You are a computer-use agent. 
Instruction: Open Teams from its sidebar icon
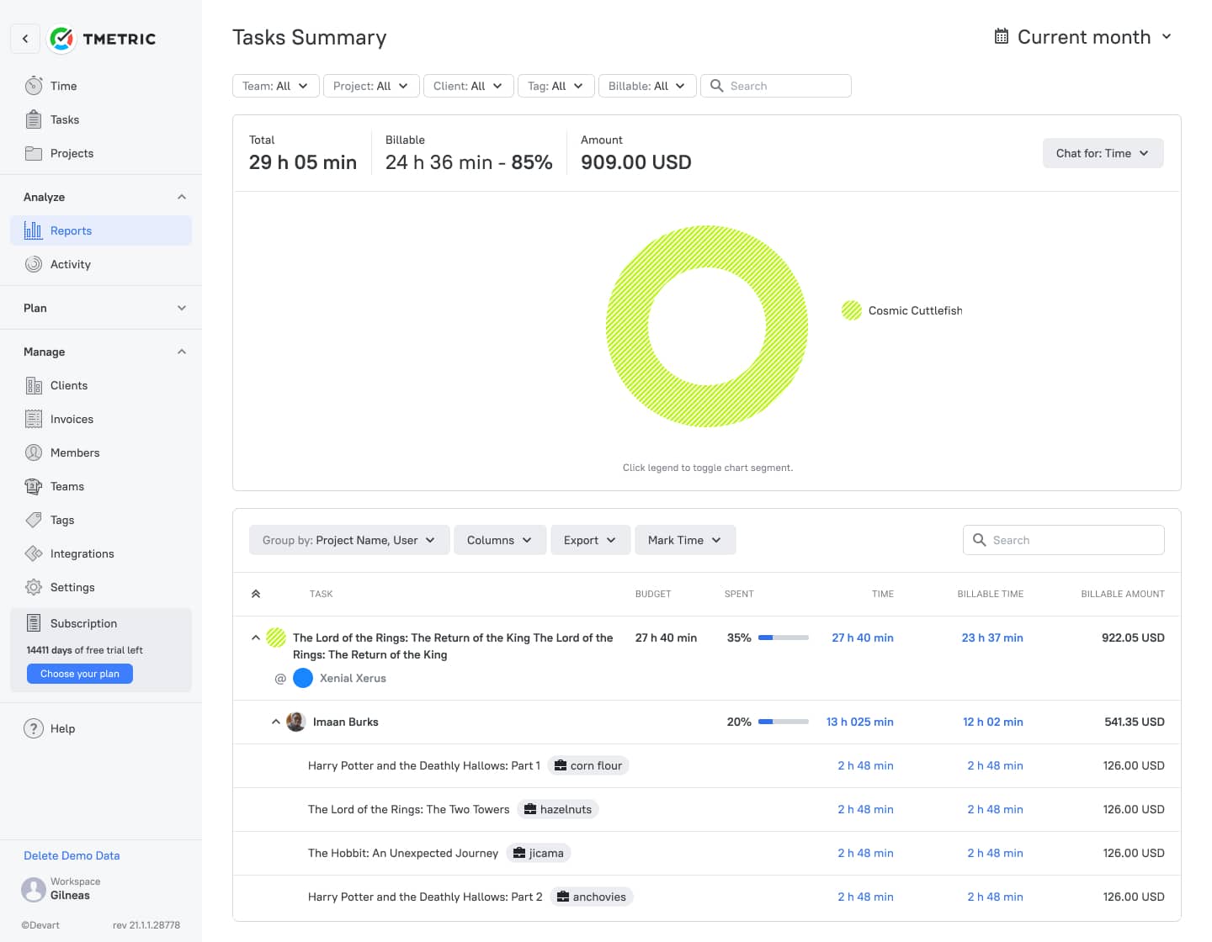(34, 486)
